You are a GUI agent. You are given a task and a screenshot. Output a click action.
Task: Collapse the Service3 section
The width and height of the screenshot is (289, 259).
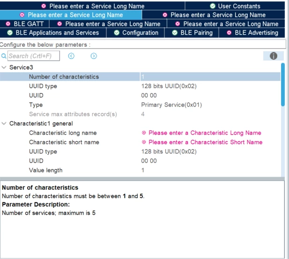(4, 67)
